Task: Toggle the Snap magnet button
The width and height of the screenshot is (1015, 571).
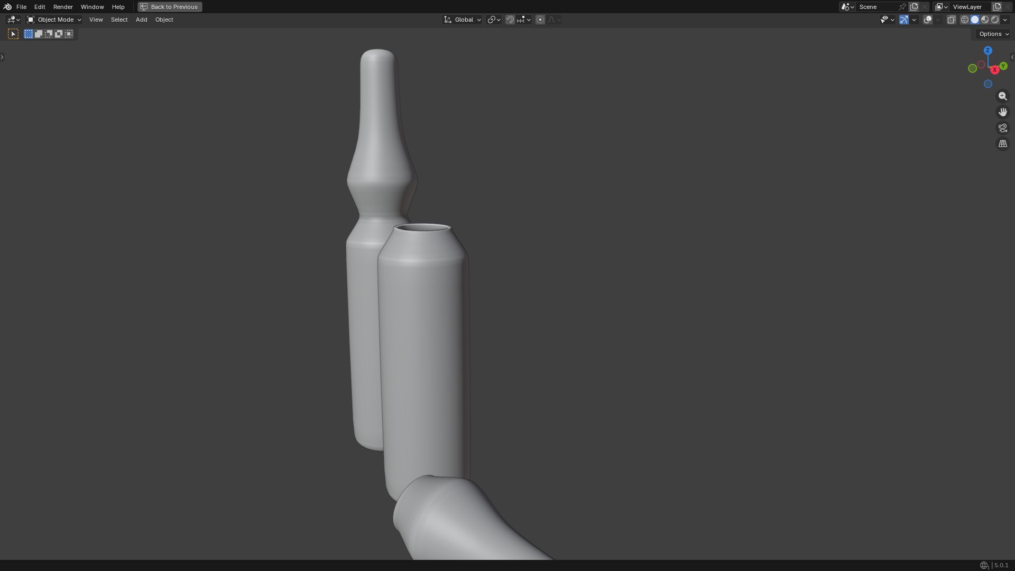Action: [510, 20]
